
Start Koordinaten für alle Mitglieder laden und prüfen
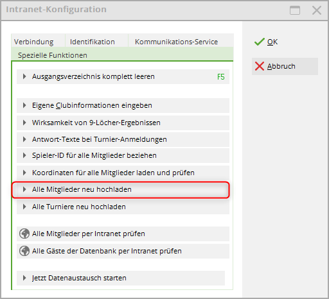click(x=123, y=173)
